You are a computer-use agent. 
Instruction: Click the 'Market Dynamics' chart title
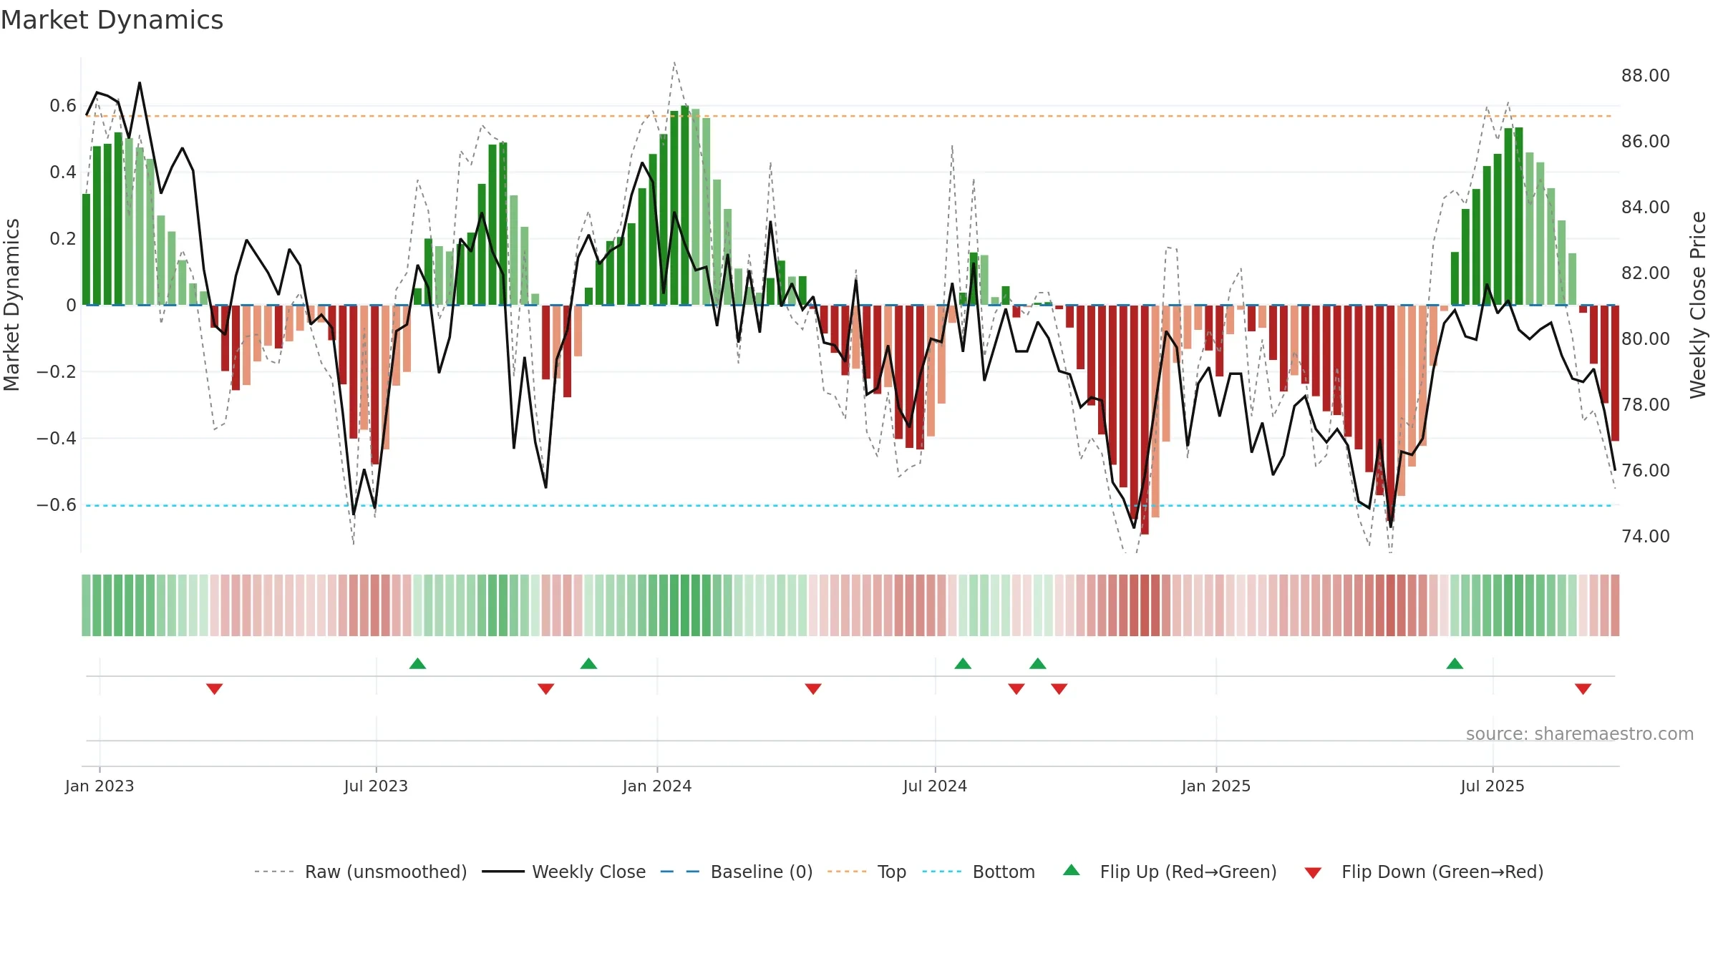[112, 20]
